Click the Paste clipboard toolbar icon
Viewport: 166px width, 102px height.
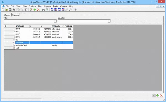pyautogui.click(x=26, y=10)
